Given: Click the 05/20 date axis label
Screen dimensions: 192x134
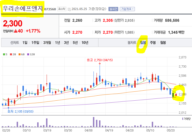Looking at the screenshot, I should point(171,130).
